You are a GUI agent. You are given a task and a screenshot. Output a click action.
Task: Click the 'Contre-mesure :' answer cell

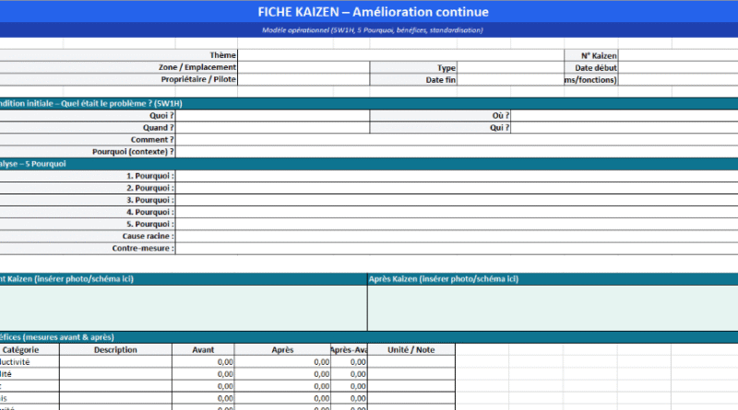coord(457,248)
